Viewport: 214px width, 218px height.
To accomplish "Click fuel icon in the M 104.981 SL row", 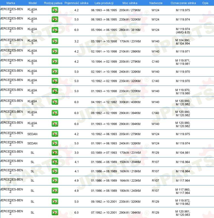I will tap(55, 153).
